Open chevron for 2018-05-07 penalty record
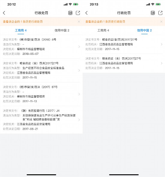Image resolution: width=165 pixels, height=177 pixels. pyautogui.click(x=79, y=47)
